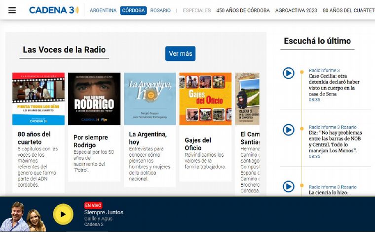
Task: Click the Cadena 3 logo
Action: click(x=53, y=10)
